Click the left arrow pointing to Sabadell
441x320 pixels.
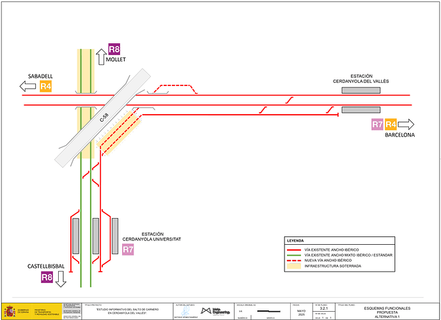click(28, 86)
